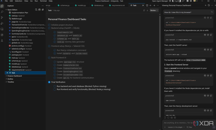Open the File menu
Screen dimensions: 216x130
point(6,1)
